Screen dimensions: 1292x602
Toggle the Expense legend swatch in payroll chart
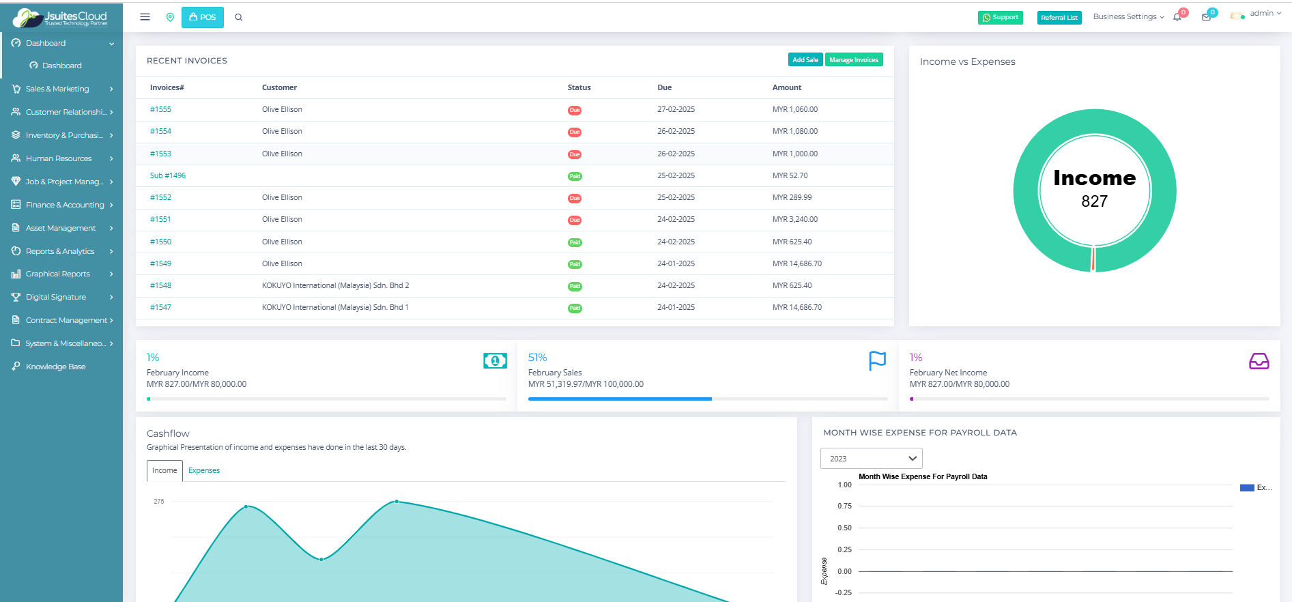point(1247,488)
